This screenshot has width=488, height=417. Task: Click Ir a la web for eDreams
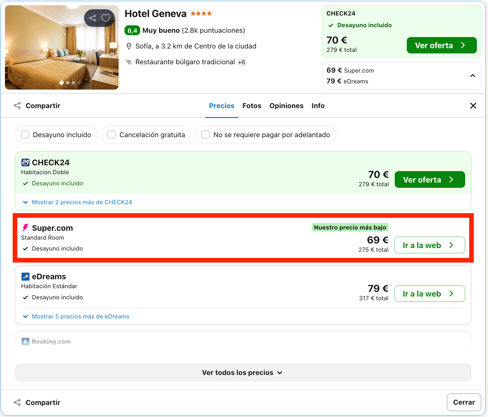430,293
